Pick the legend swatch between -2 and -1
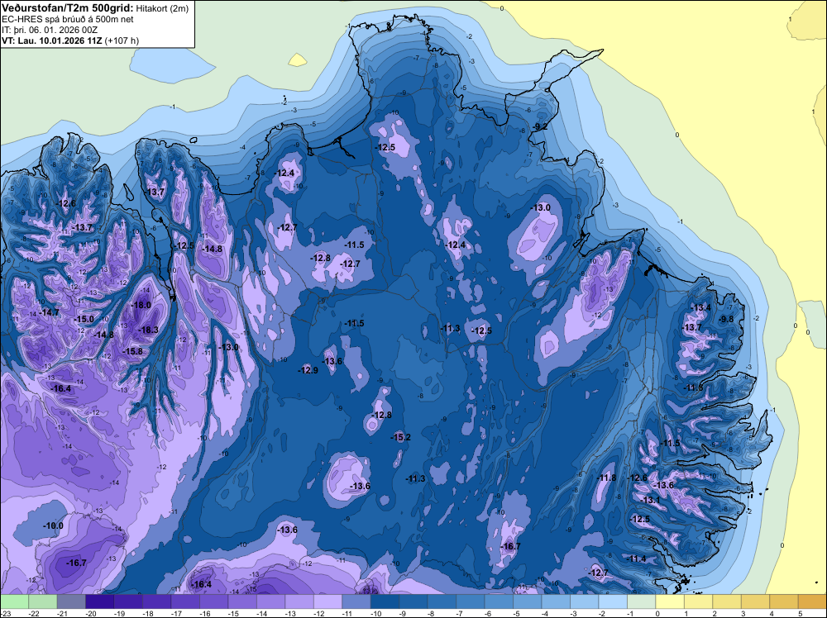827x618 pixels. tap(612, 601)
